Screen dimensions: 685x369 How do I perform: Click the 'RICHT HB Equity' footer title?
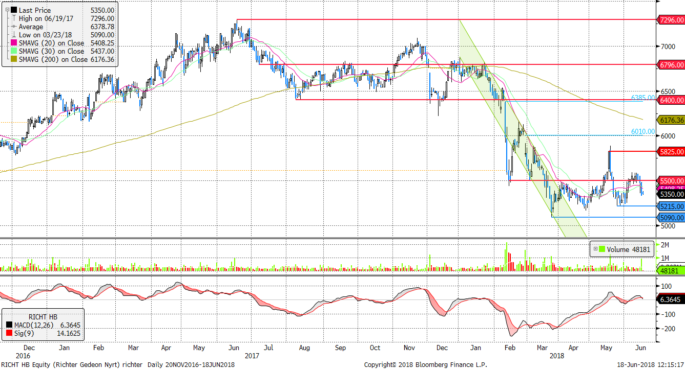coord(26,365)
